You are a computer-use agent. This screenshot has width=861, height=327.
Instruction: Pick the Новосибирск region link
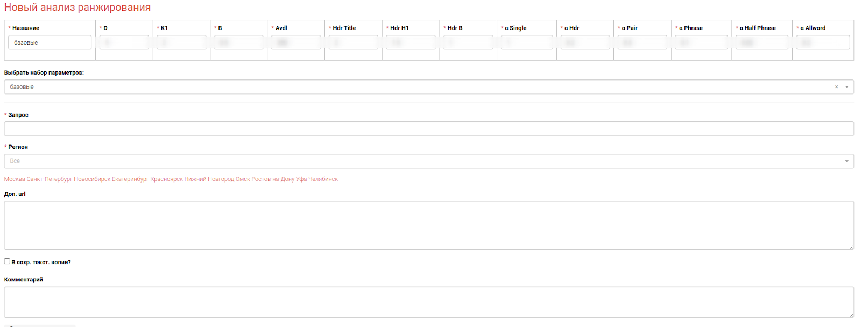pos(92,179)
